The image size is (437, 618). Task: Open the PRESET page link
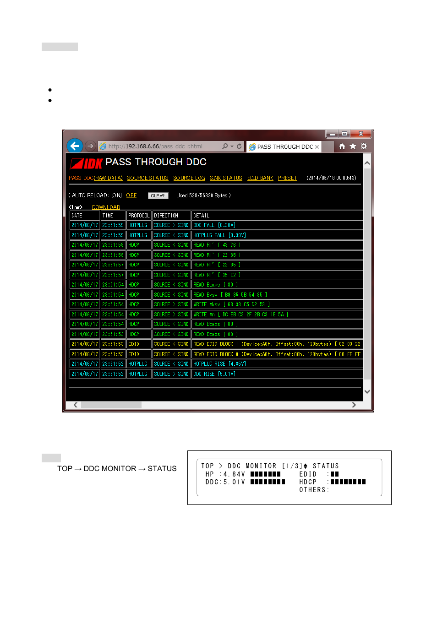[x=288, y=178]
